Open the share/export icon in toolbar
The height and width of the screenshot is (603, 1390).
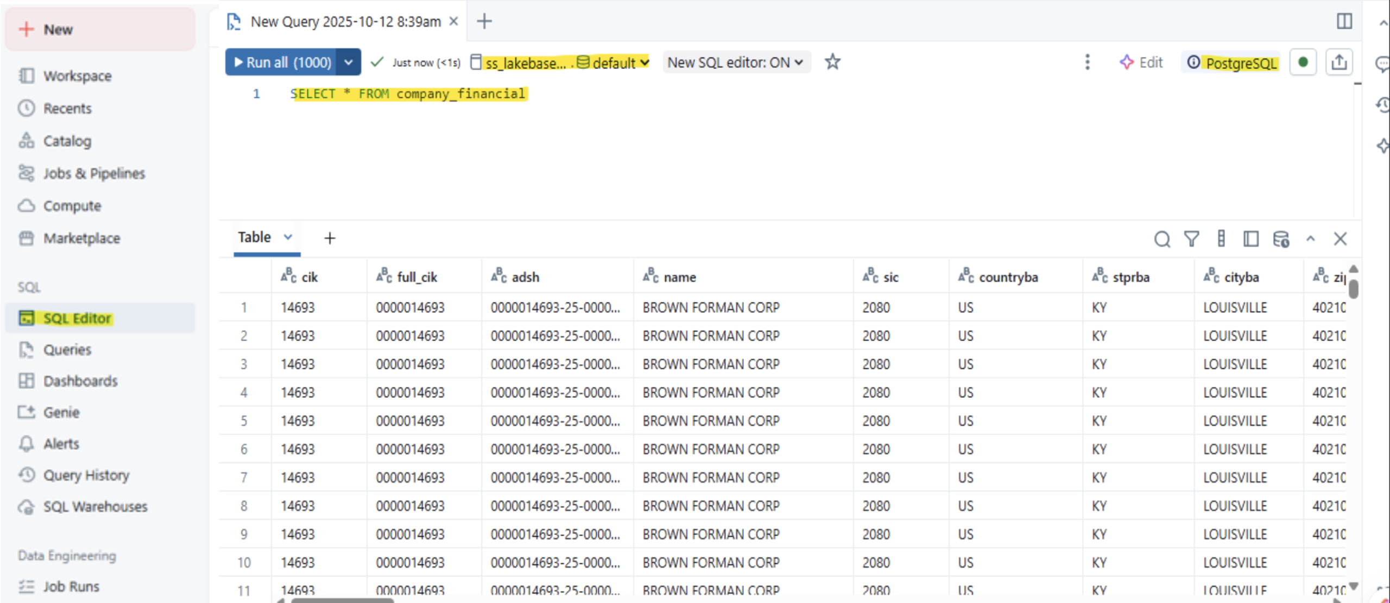coord(1339,62)
